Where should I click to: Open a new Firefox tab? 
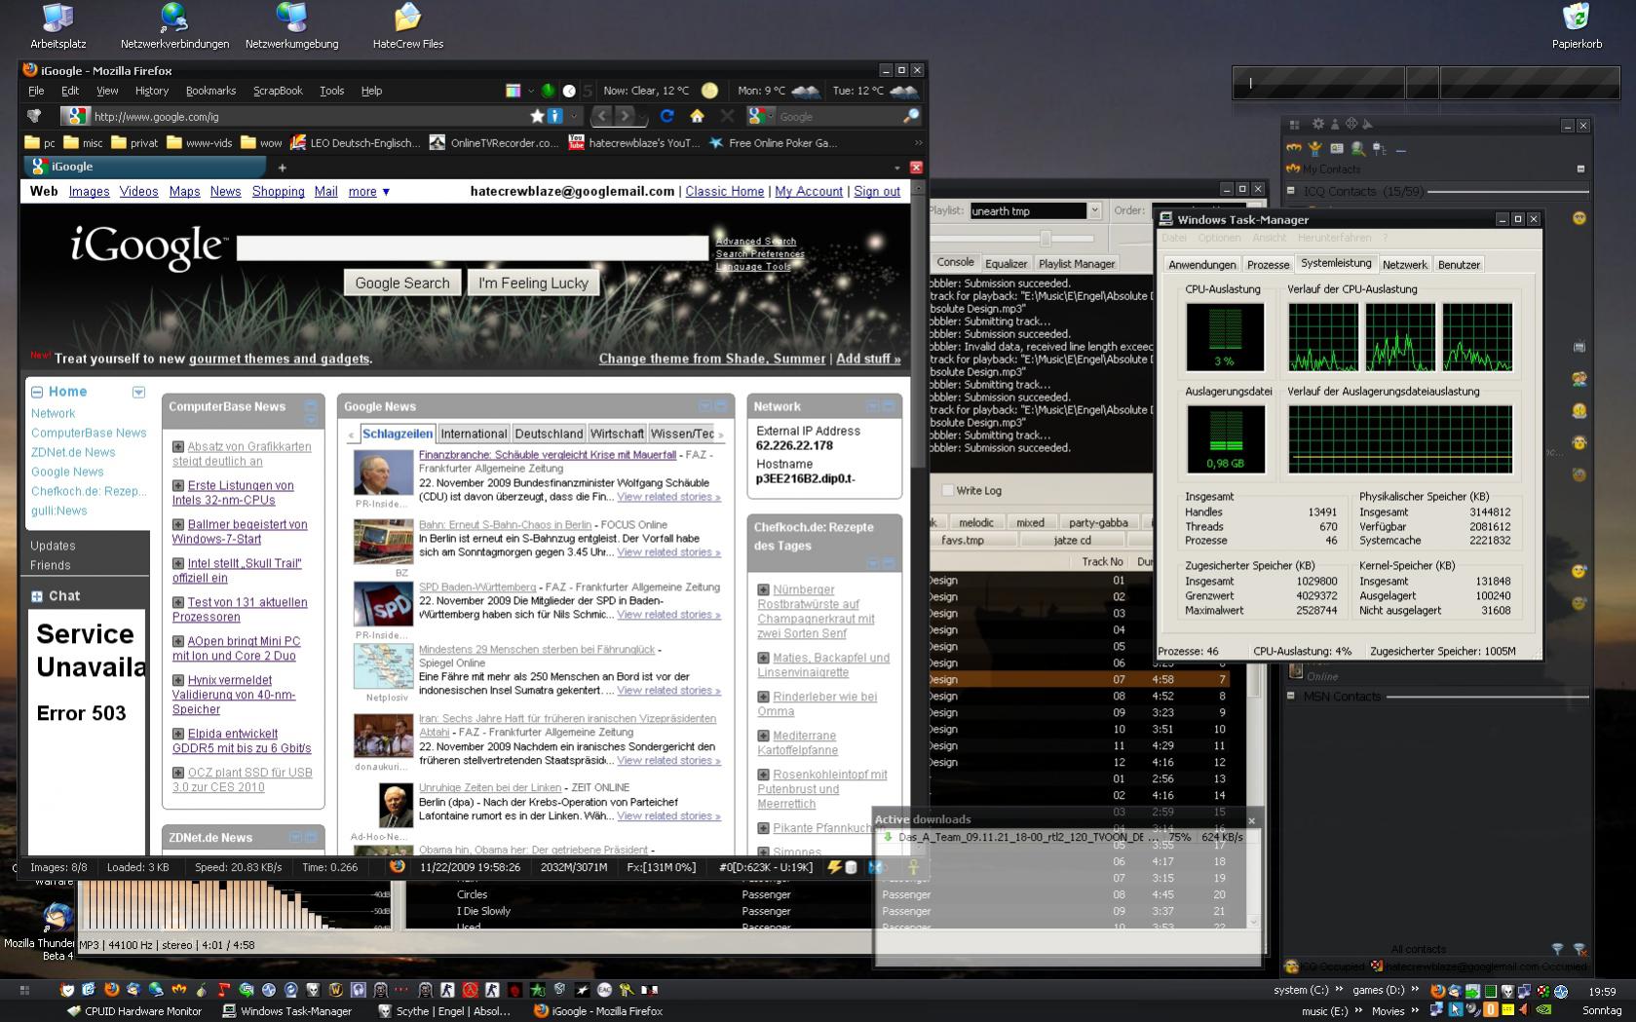pyautogui.click(x=282, y=168)
